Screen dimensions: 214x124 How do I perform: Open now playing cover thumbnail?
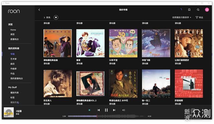point(9,112)
